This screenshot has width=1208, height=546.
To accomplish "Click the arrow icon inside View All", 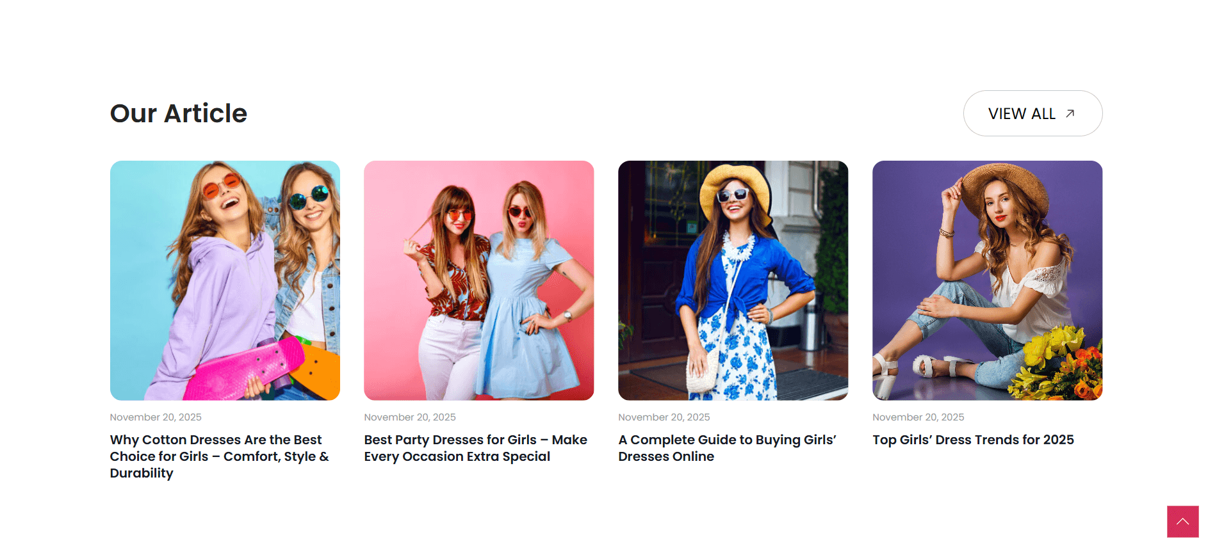I will (1070, 113).
